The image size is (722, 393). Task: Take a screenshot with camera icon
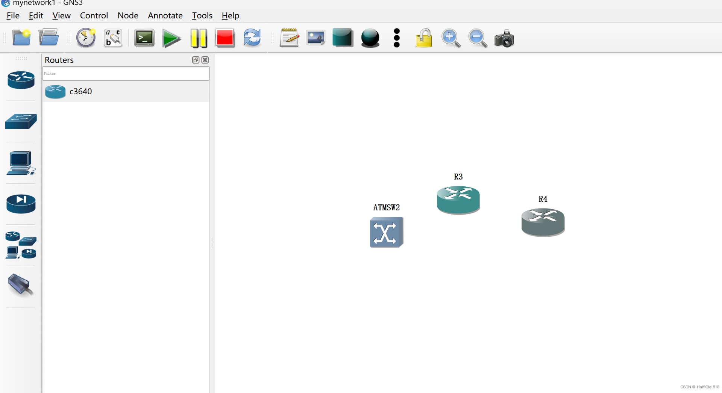coord(504,38)
